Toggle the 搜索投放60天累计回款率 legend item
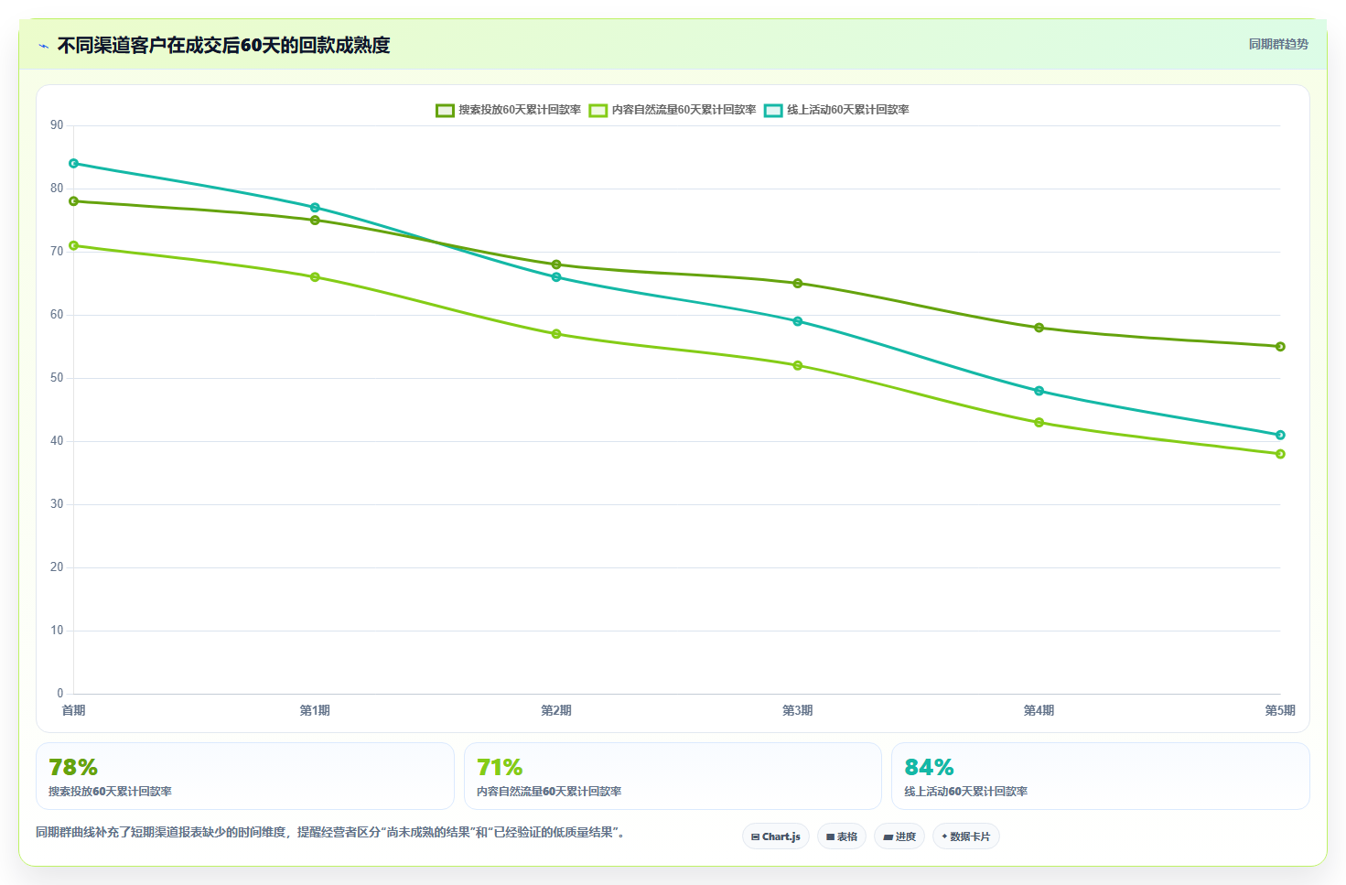Image resolution: width=1346 pixels, height=885 pixels. [508, 110]
